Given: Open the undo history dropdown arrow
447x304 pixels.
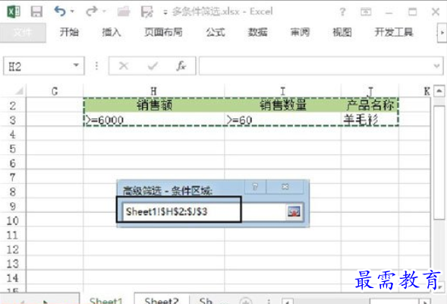Looking at the screenshot, I should (x=72, y=11).
